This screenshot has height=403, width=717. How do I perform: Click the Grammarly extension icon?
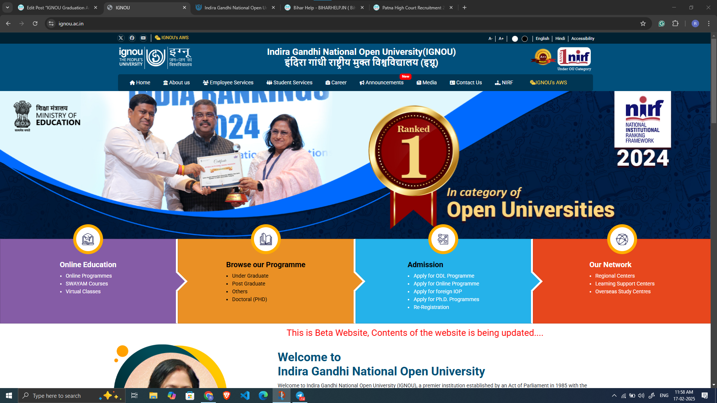click(662, 24)
